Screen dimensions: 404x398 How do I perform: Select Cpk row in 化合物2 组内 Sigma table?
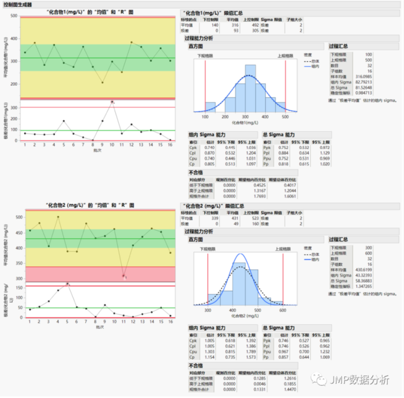tap(223, 341)
